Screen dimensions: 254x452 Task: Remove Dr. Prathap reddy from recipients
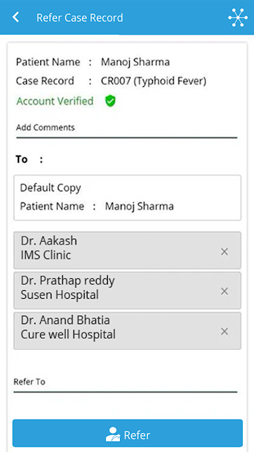(x=224, y=291)
